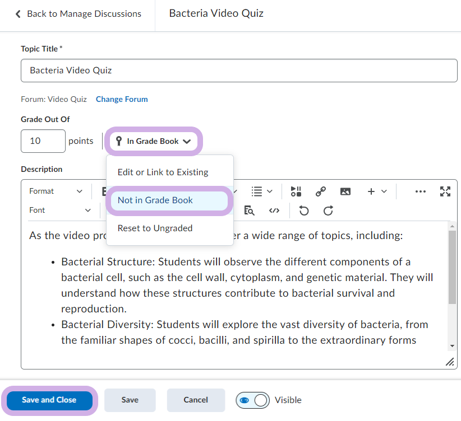
Task: Click the Change Forum link
Action: [122, 99]
